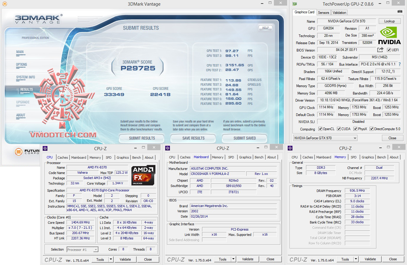The height and width of the screenshot is (265, 407).
Task: Select Results in the 3DMark sidebar
Action: (27, 90)
